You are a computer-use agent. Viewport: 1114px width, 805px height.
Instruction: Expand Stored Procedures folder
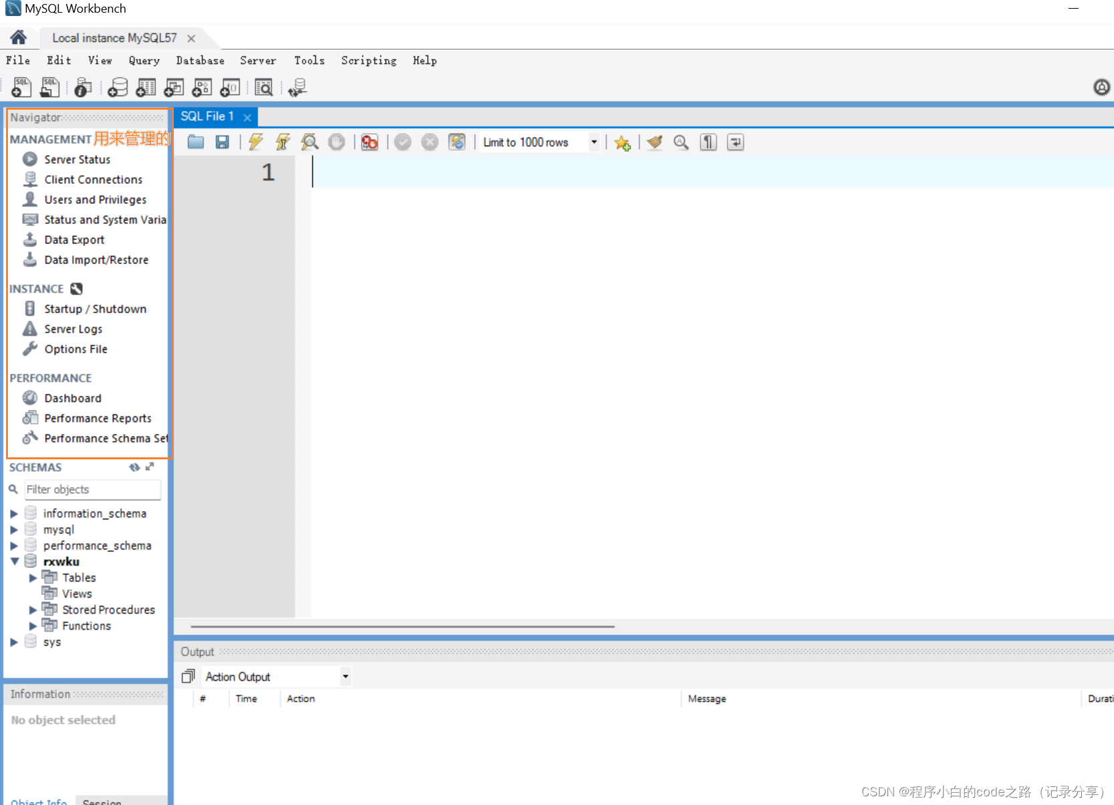(x=33, y=610)
